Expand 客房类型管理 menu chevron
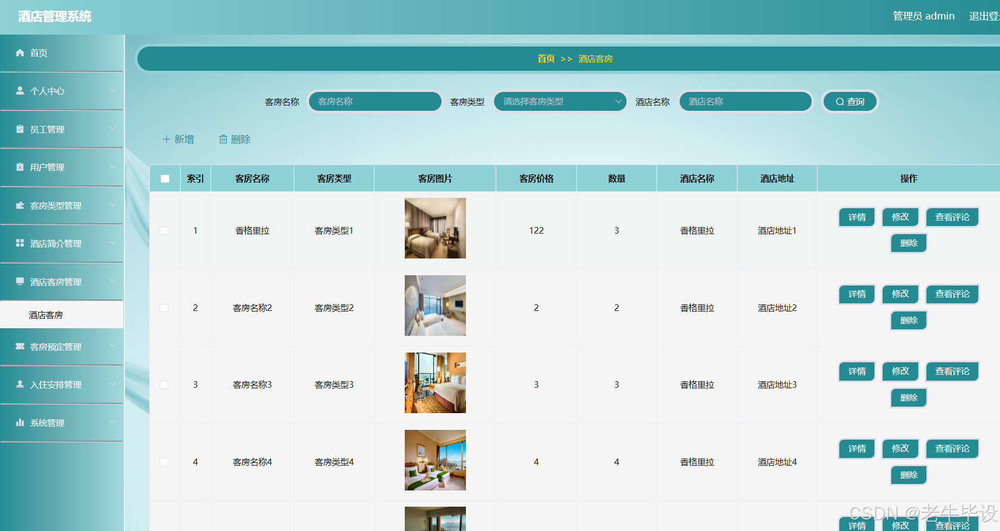The width and height of the screenshot is (1000, 531). click(113, 205)
